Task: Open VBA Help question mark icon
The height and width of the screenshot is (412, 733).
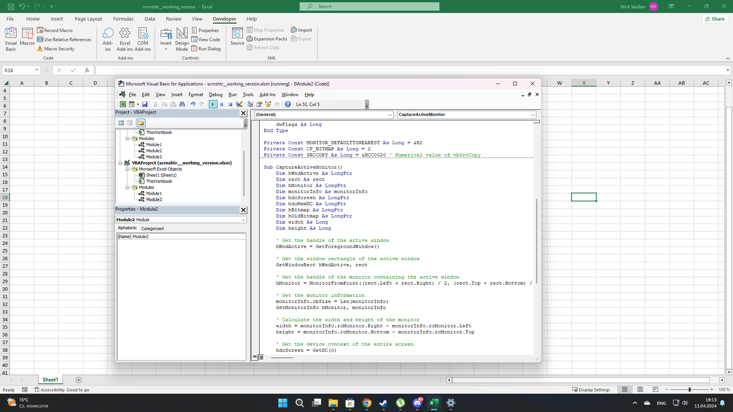Action: point(288,105)
